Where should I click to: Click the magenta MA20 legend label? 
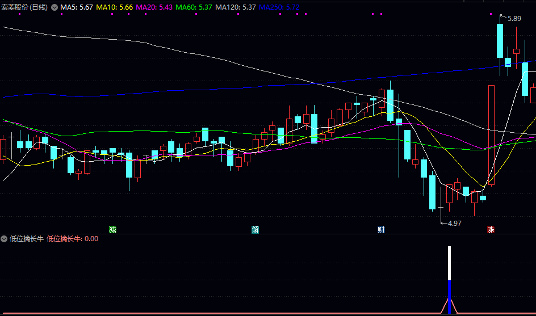[x=154, y=7]
